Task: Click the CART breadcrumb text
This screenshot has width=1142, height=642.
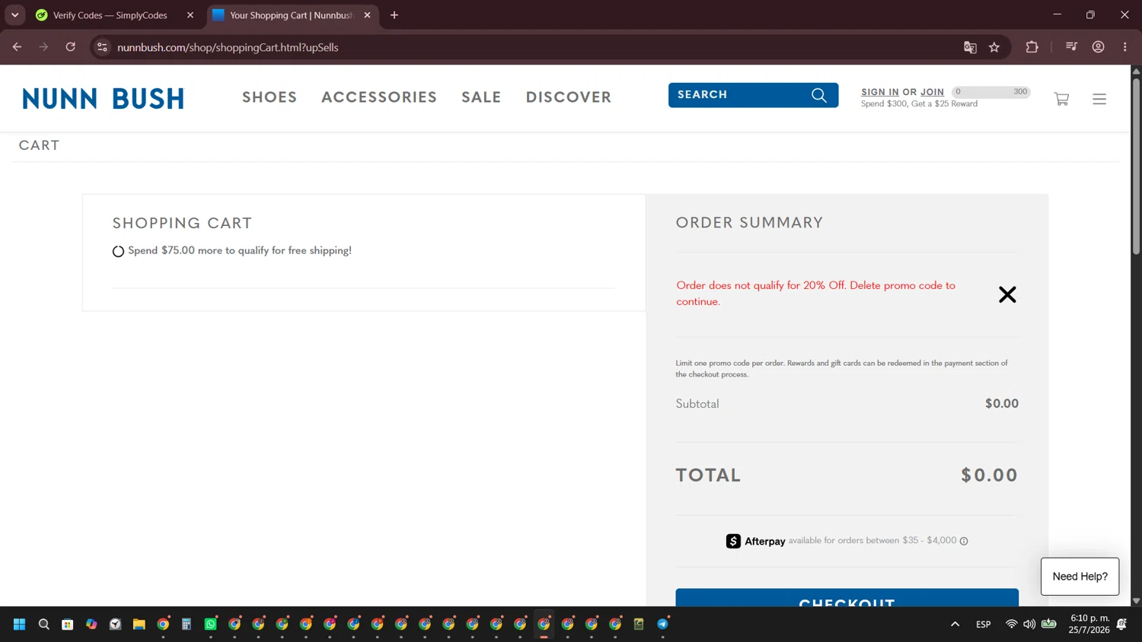Action: click(39, 145)
